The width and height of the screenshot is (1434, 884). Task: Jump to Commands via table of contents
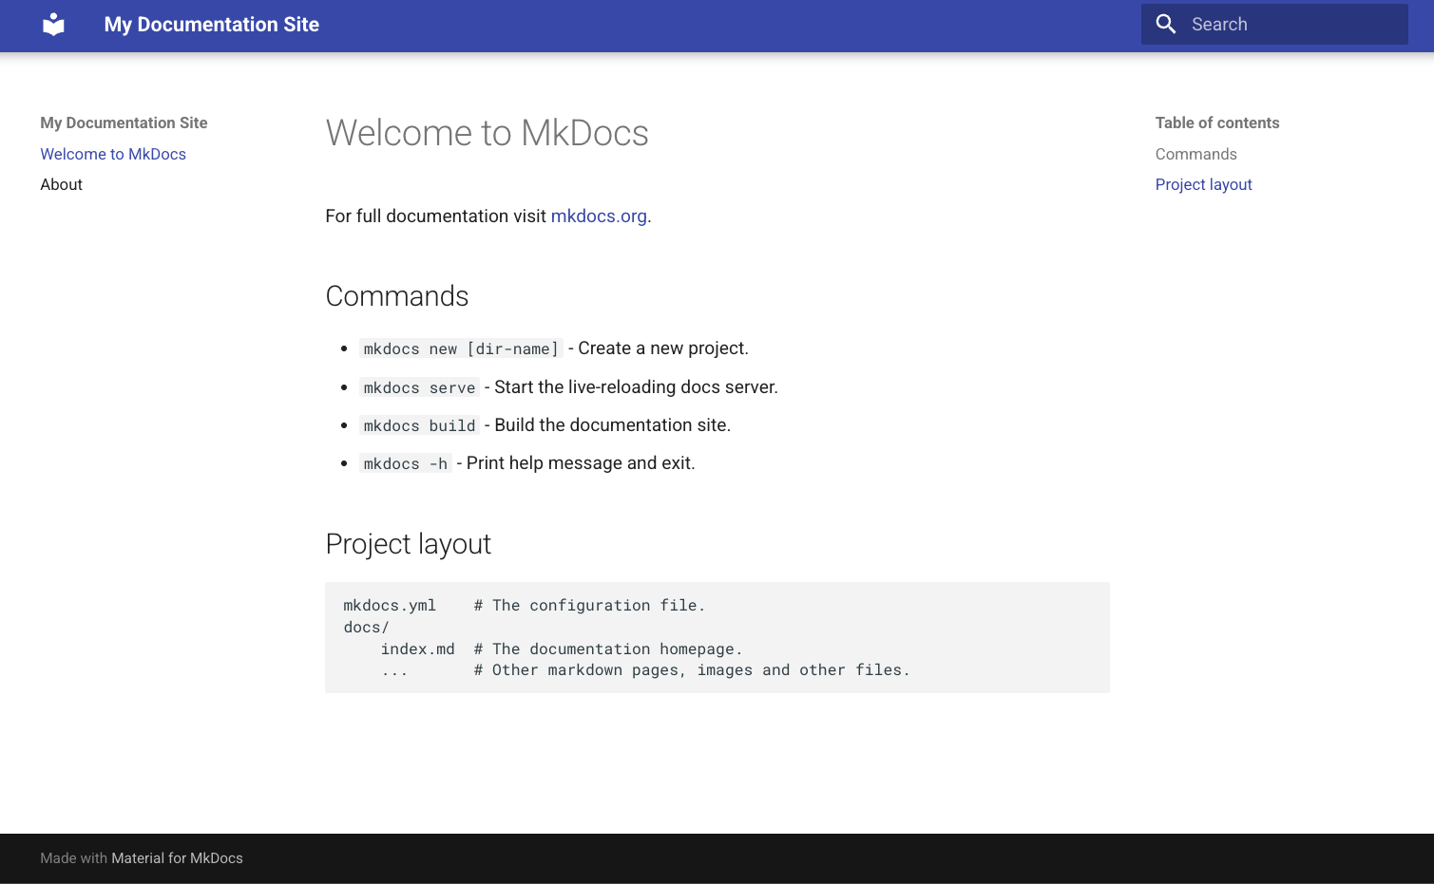1195,154
